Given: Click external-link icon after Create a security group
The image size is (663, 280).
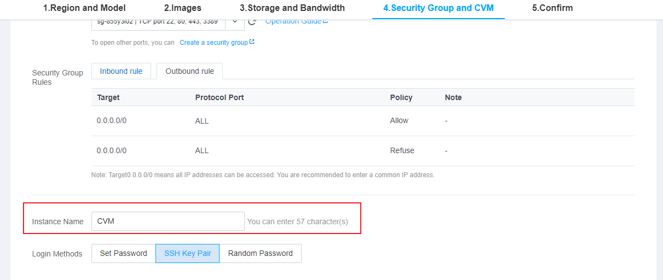Looking at the screenshot, I should [252, 42].
